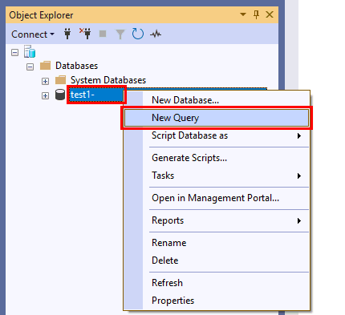Open Object Explorer window position dropdown arrow
Image resolution: width=345 pixels, height=315 pixels.
coord(243,14)
